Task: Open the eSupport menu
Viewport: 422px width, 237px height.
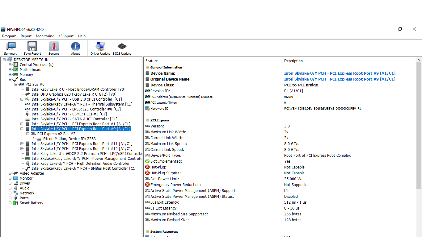Action: [66, 36]
